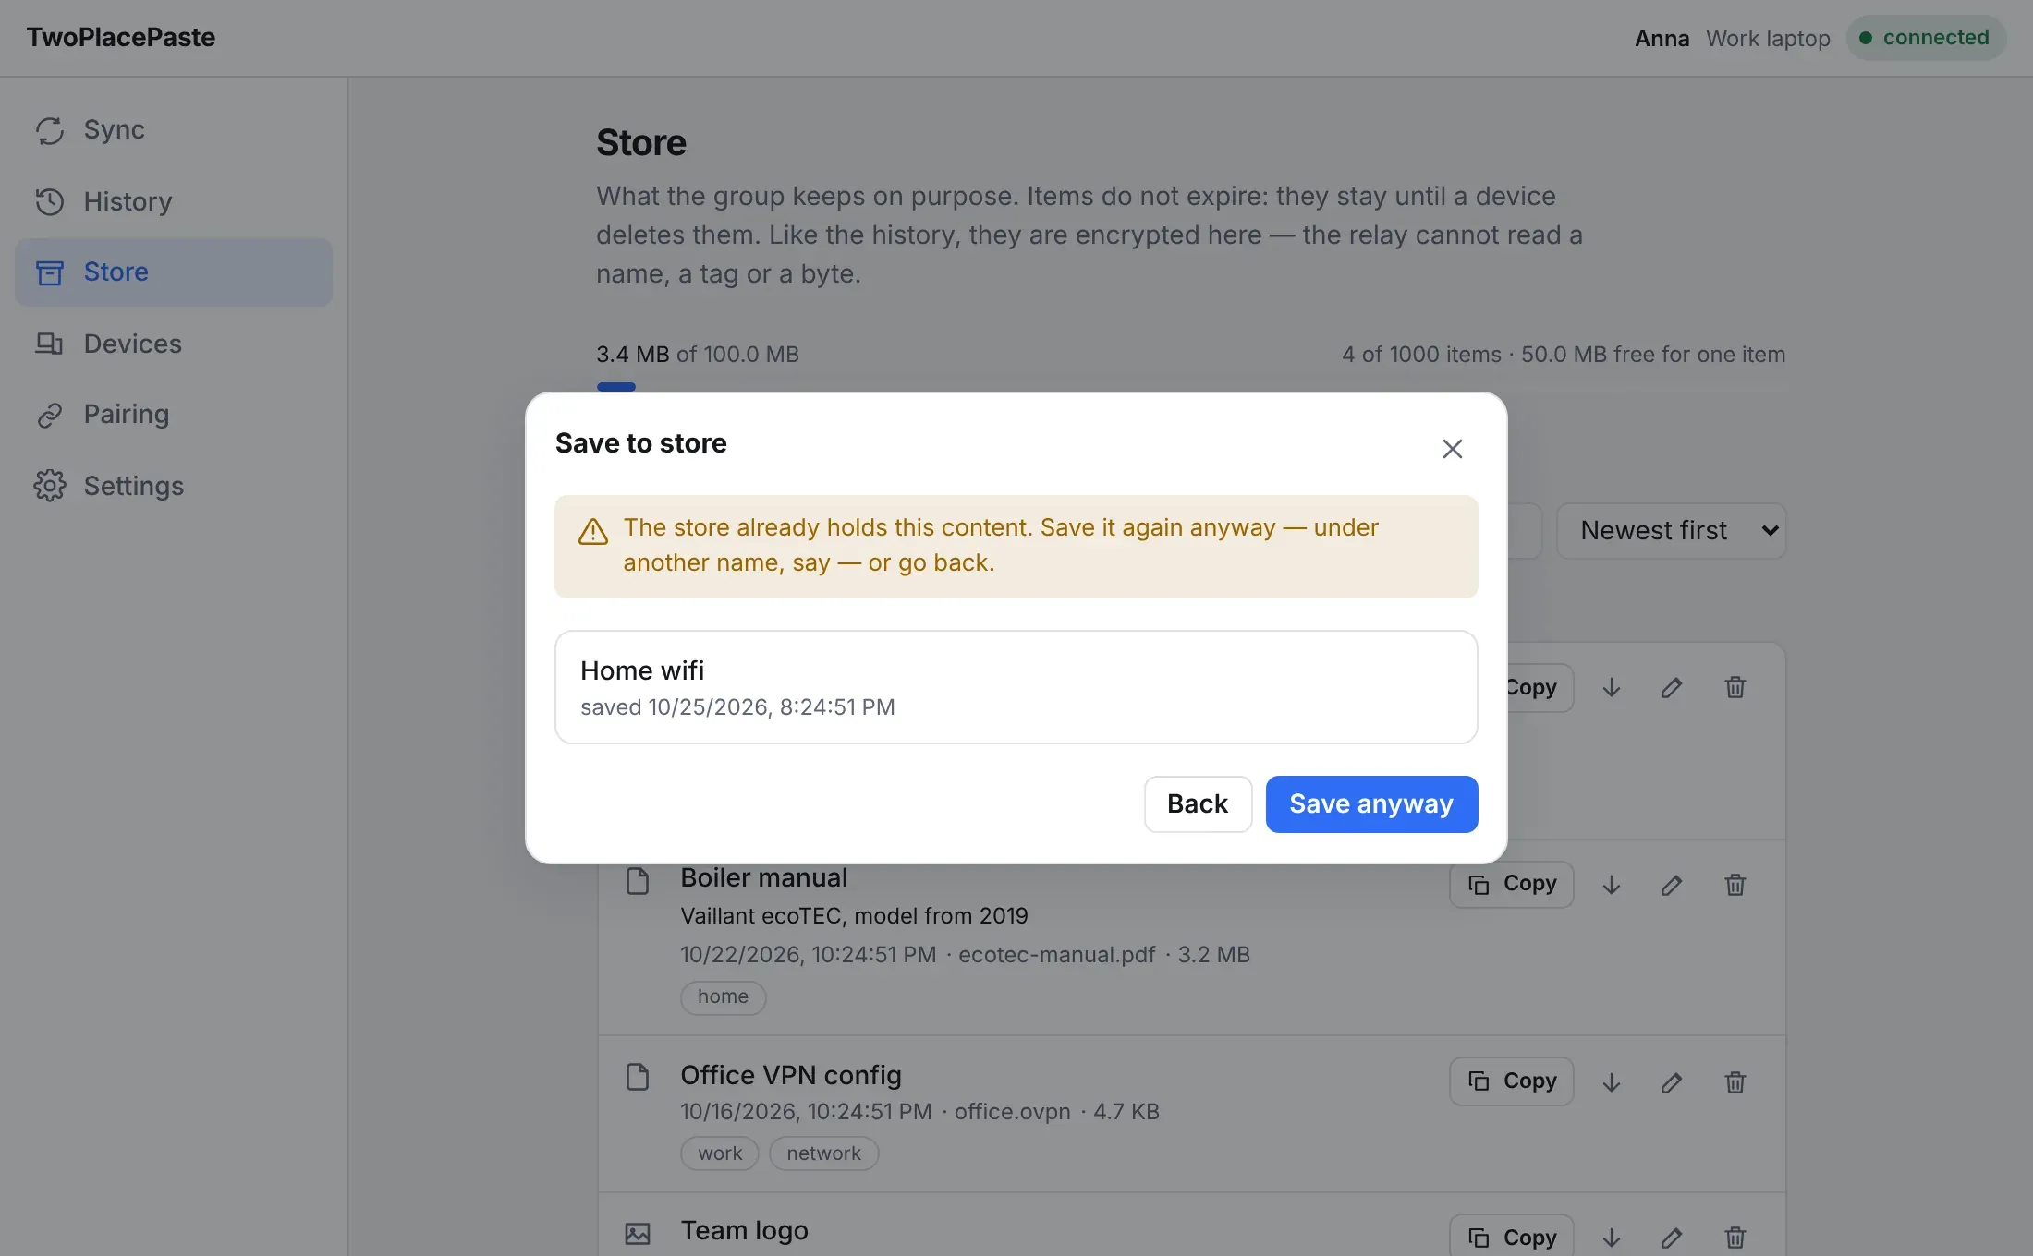Download the Office VPN config item

click(x=1611, y=1081)
